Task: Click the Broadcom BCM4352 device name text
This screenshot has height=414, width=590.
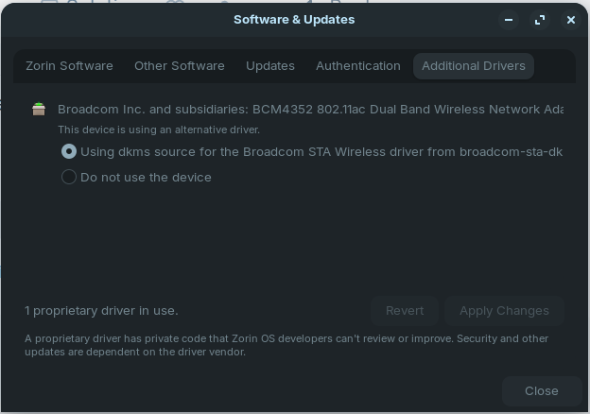Action: click(x=310, y=110)
